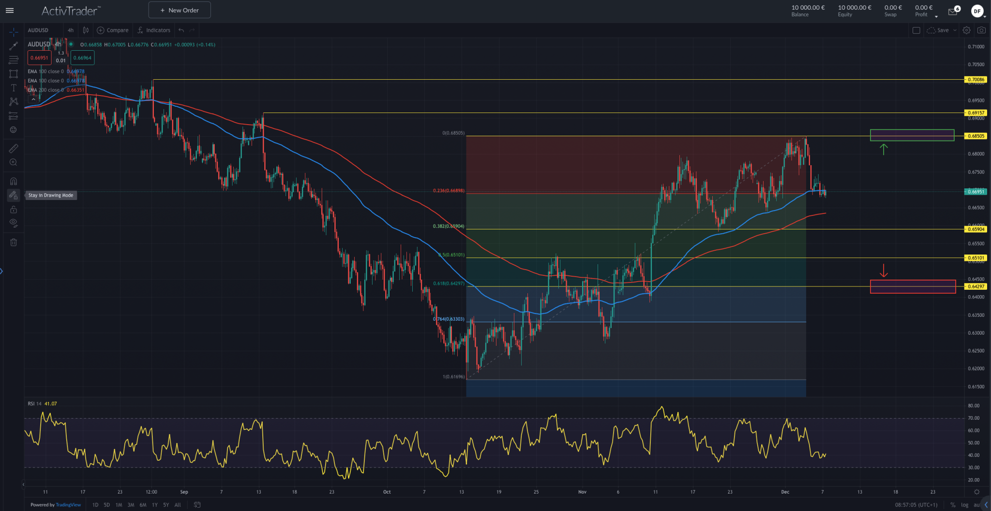Viewport: 991px width, 511px height.
Task: Activate the Zoom In magnifier tool
Action: 13,162
